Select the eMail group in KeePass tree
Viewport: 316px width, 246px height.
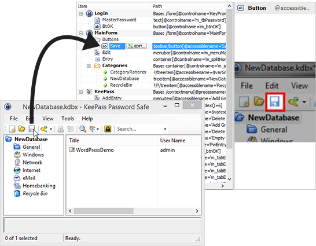click(x=29, y=178)
